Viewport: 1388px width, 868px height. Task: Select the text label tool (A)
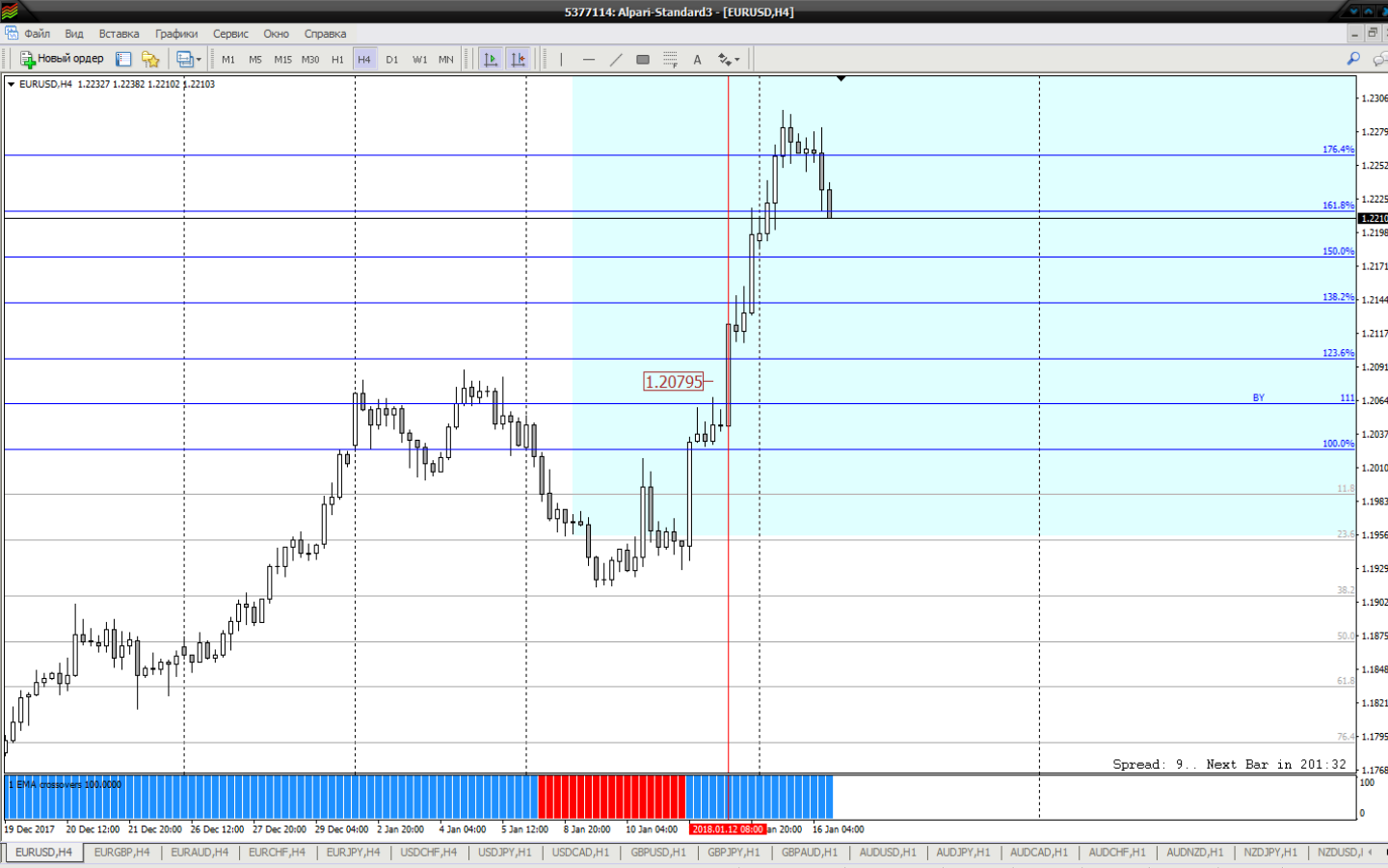(697, 60)
